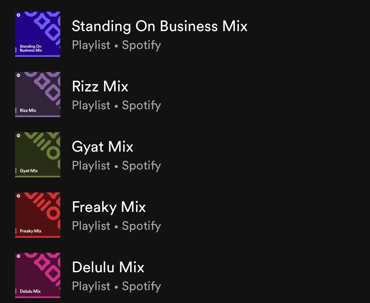Click "Playlist • Spotify" under Freaky Mix title
The width and height of the screenshot is (370, 303).
point(116,226)
